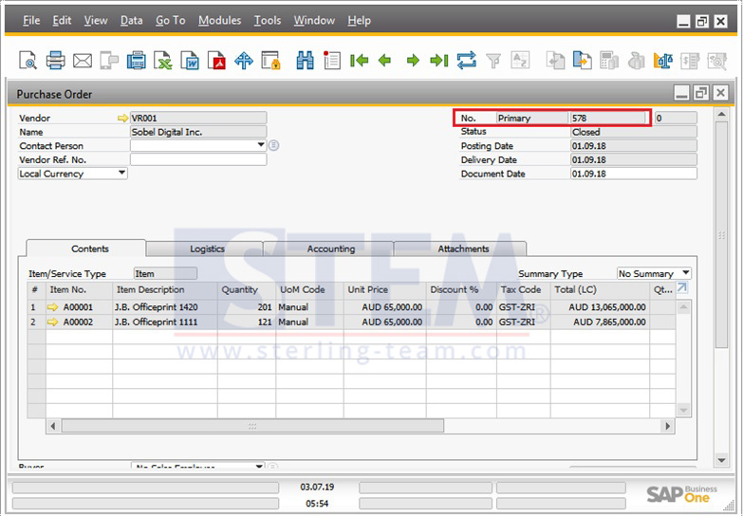The width and height of the screenshot is (743, 516).
Task: Go to First Data Record icon
Action: click(360, 61)
